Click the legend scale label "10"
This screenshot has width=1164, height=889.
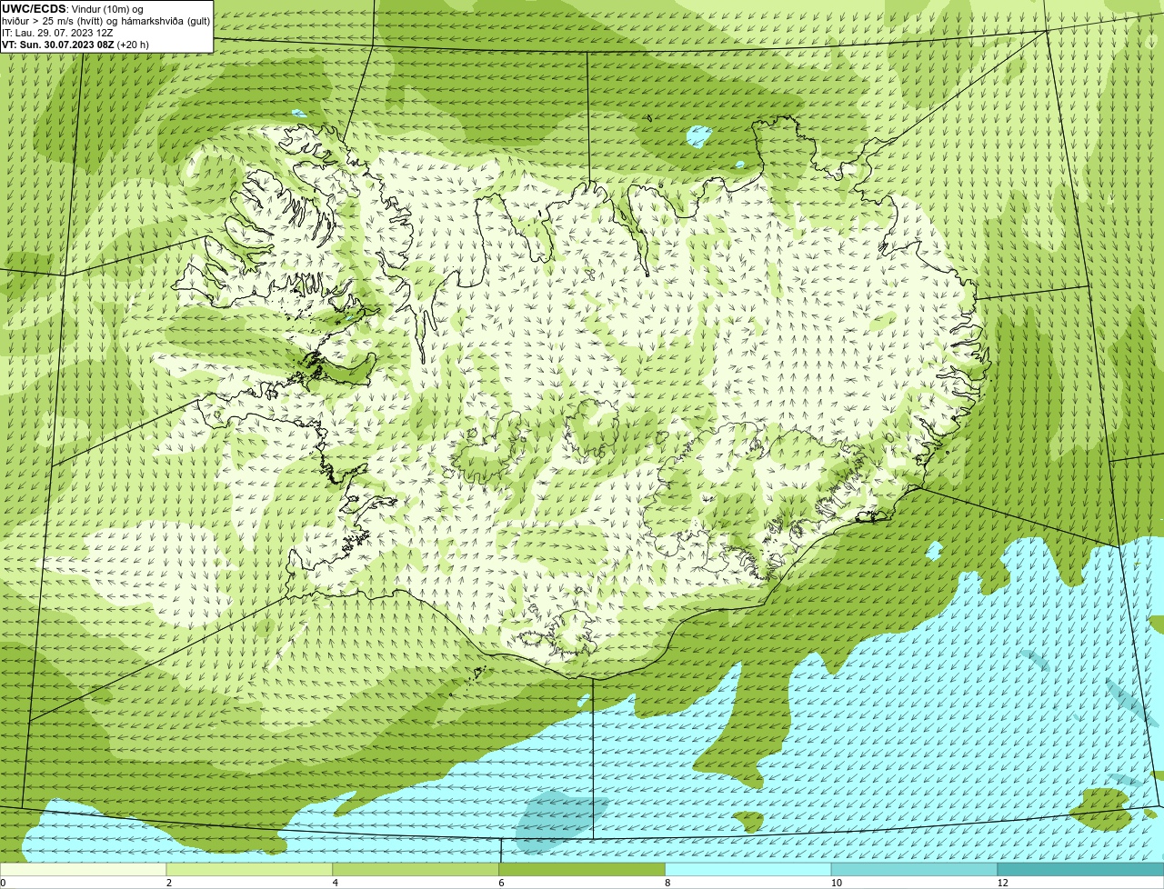point(835,883)
